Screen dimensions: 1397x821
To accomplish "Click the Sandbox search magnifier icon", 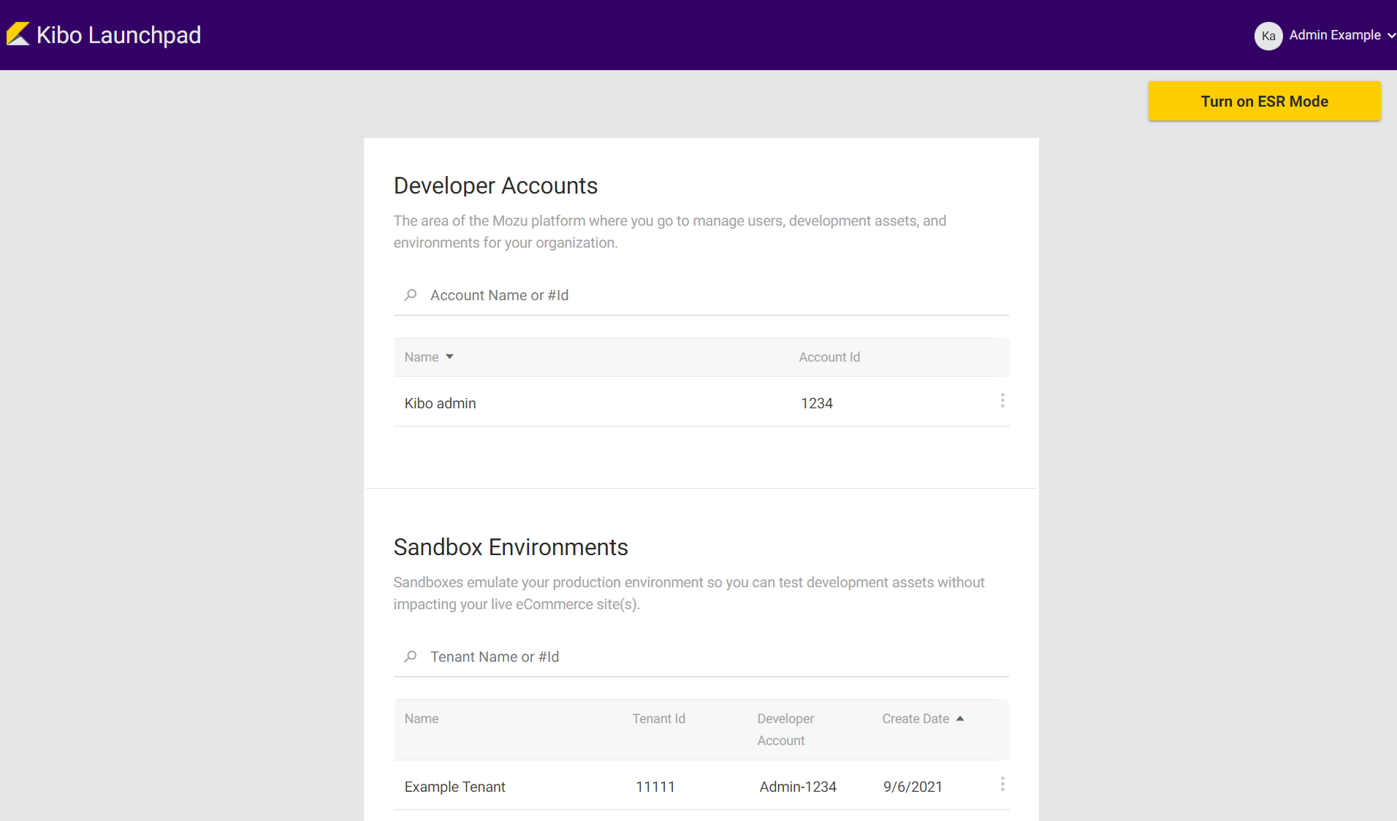I will (x=411, y=657).
